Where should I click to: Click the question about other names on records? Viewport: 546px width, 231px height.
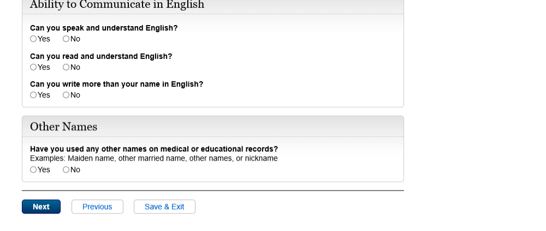[154, 149]
